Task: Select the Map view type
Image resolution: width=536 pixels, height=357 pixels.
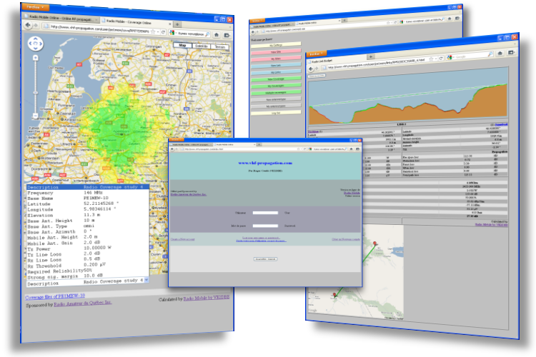Action: click(182, 45)
